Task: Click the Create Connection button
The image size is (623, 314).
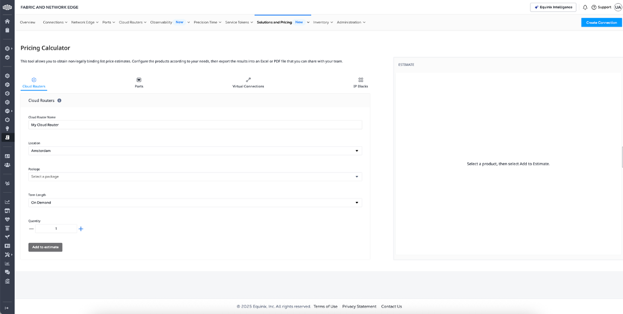Action: pos(601,22)
